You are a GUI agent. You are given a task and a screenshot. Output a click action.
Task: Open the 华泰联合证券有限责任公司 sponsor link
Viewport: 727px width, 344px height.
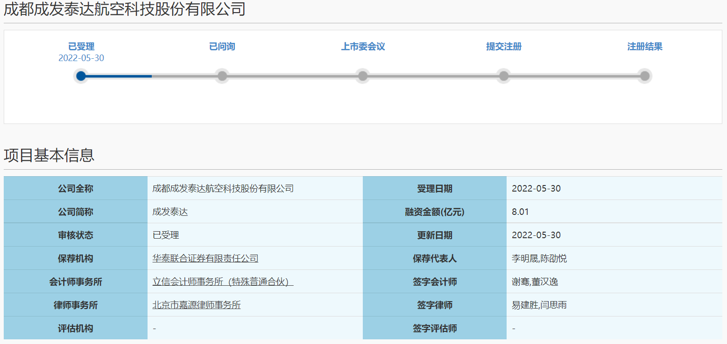tap(205, 259)
